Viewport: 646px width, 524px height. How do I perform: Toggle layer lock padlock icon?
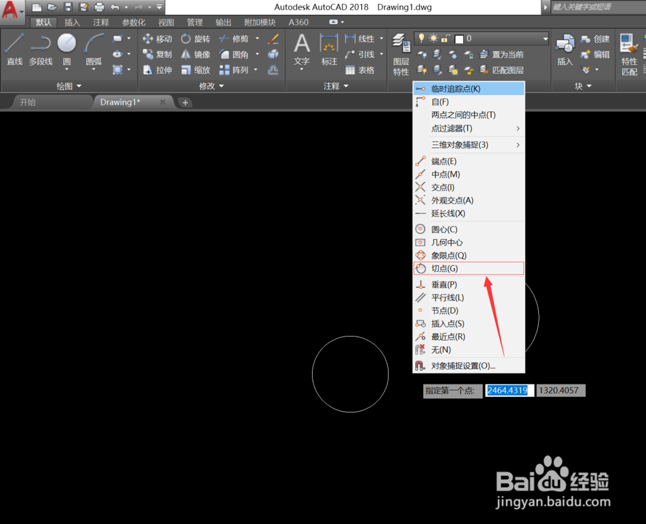tap(445, 39)
